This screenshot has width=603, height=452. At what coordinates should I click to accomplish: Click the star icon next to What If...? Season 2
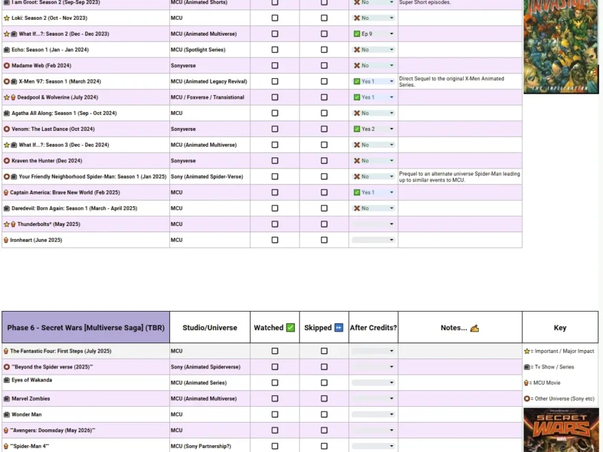[x=6, y=33]
